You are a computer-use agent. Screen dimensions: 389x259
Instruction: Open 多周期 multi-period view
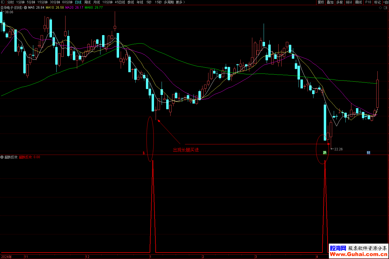click(169, 2)
